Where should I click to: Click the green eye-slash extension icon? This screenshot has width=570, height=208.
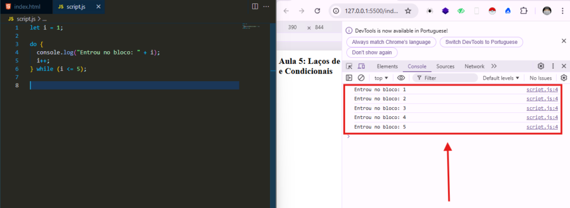tap(461, 11)
